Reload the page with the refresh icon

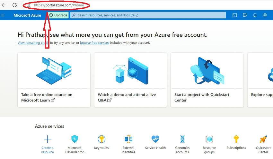[x=15, y=5]
